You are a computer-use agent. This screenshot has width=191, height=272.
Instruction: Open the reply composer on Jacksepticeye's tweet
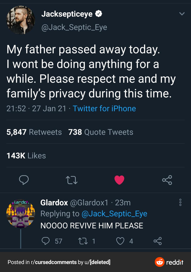24,180
